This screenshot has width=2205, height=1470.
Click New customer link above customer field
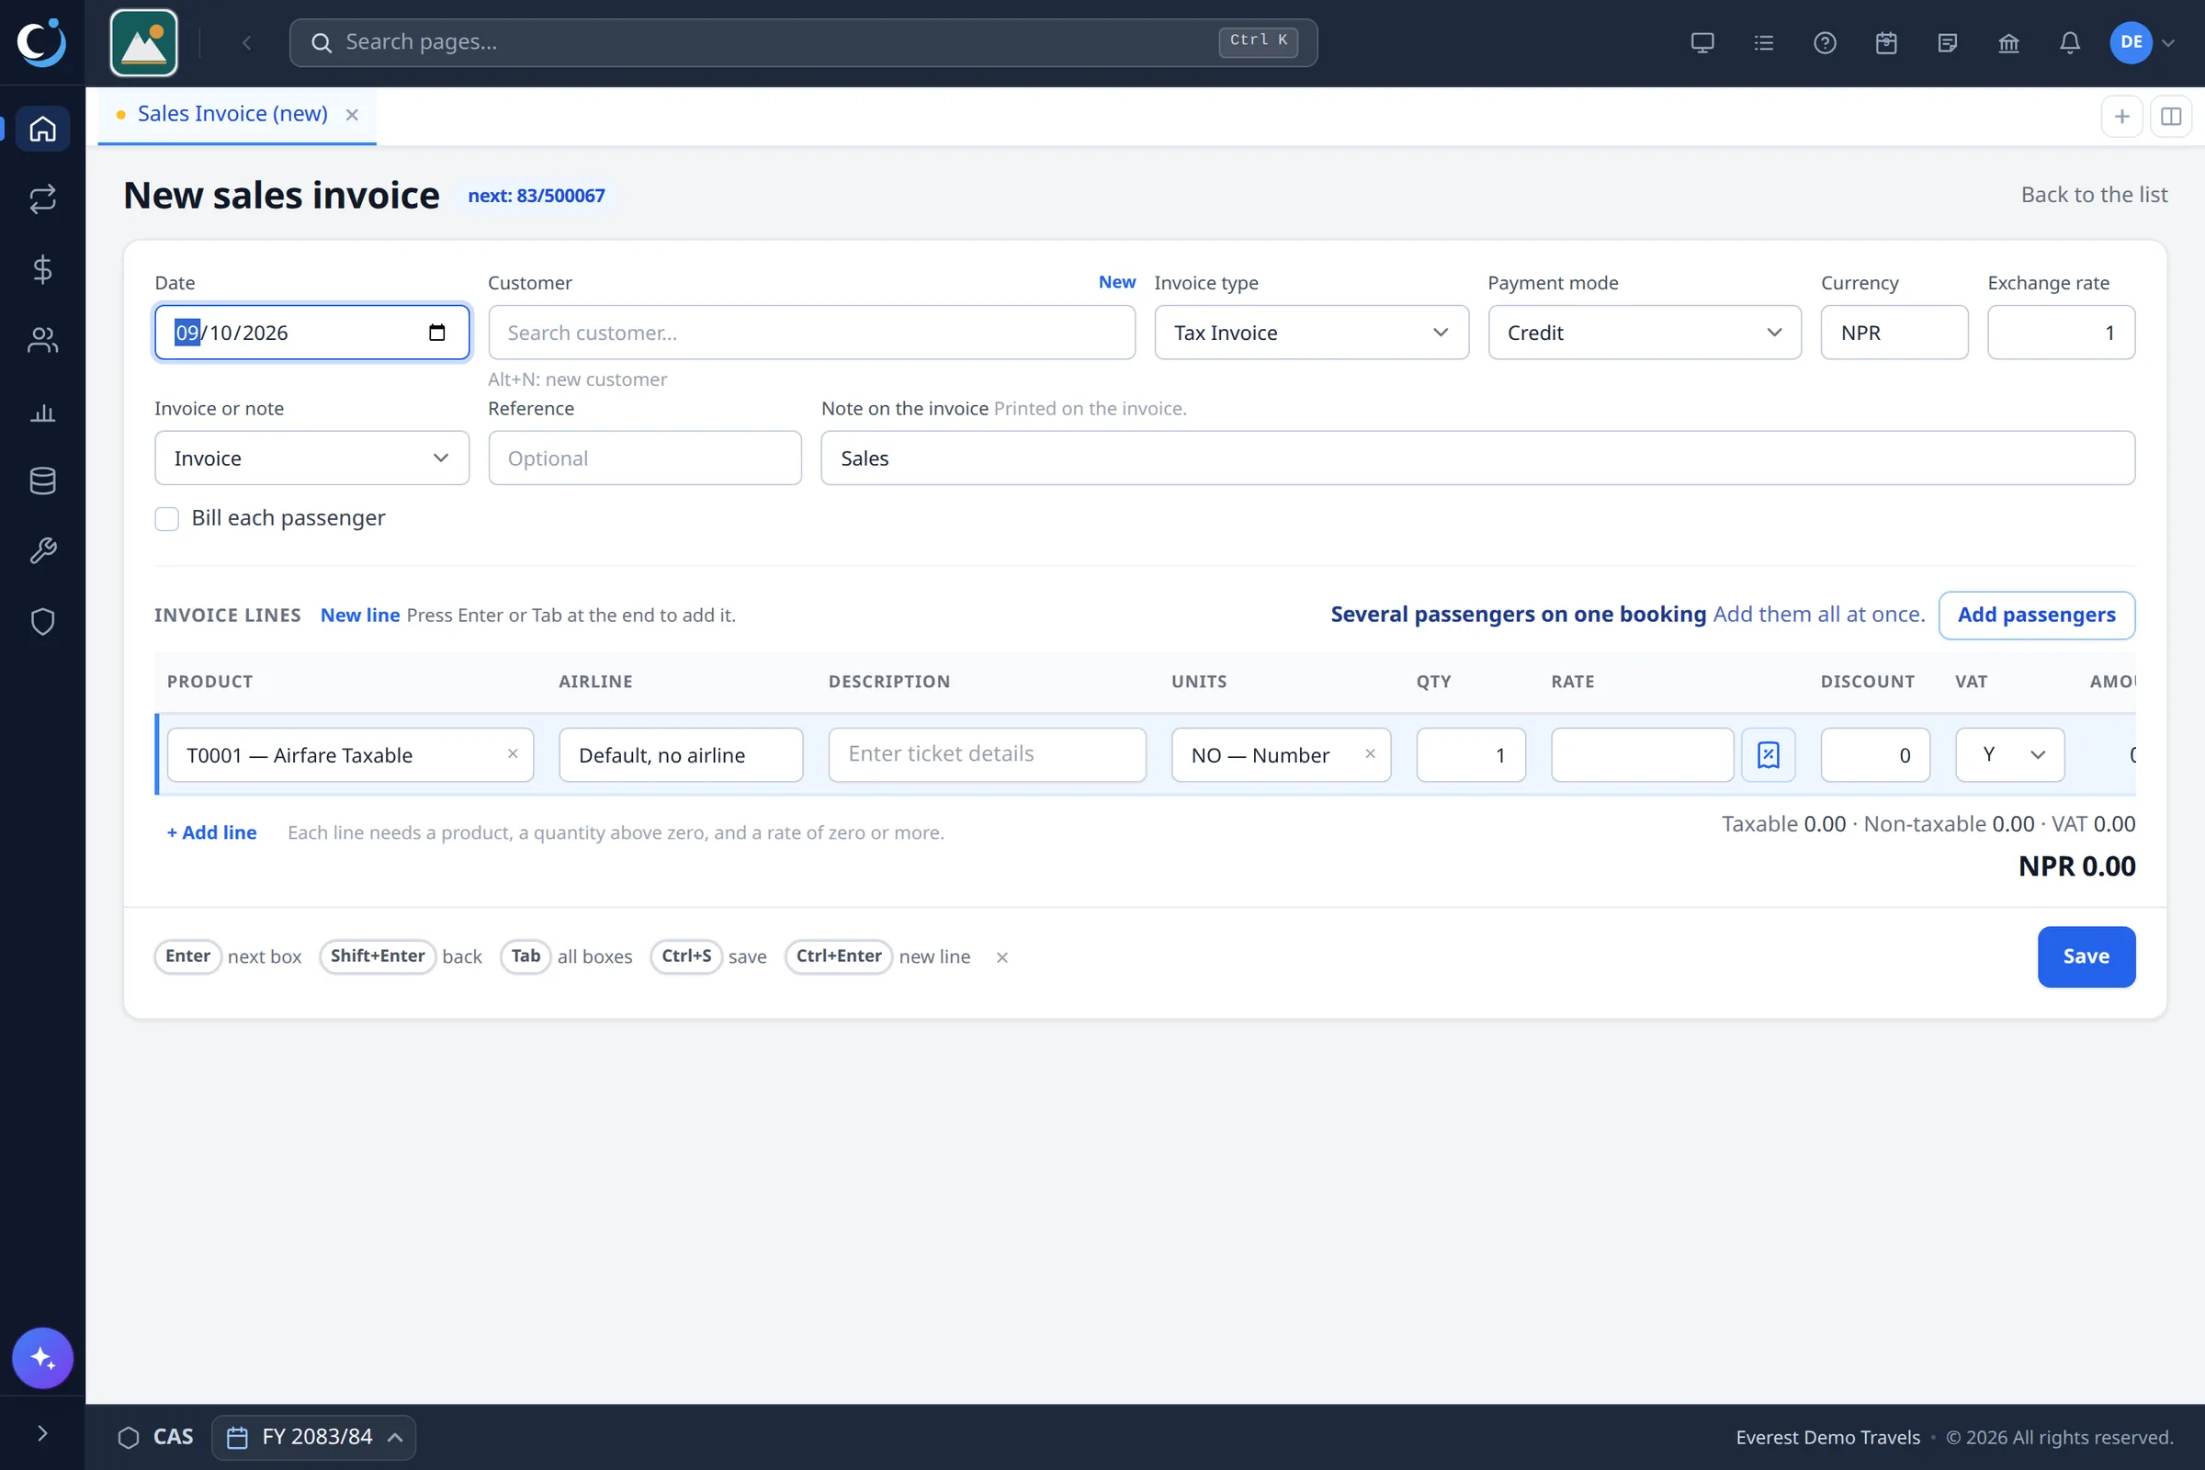(1116, 282)
